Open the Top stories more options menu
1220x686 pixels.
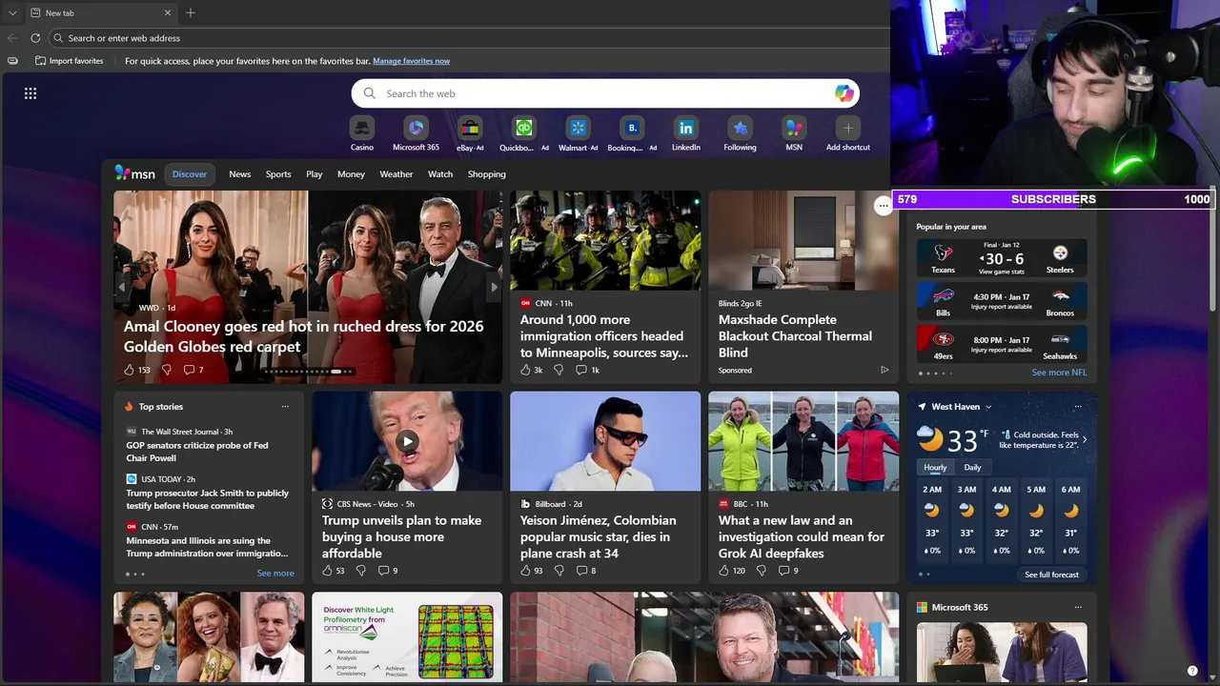coord(285,407)
